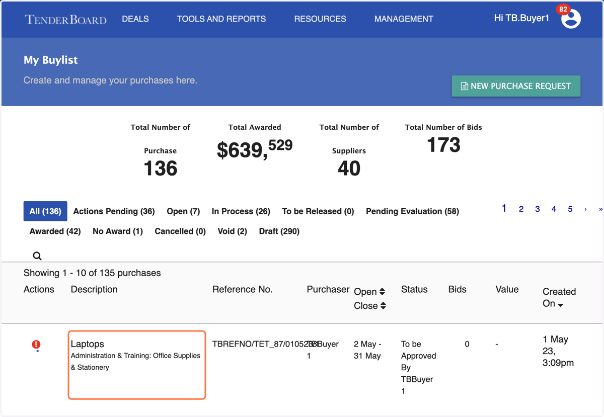Open the user profile avatar icon
The width and height of the screenshot is (604, 417).
(571, 19)
